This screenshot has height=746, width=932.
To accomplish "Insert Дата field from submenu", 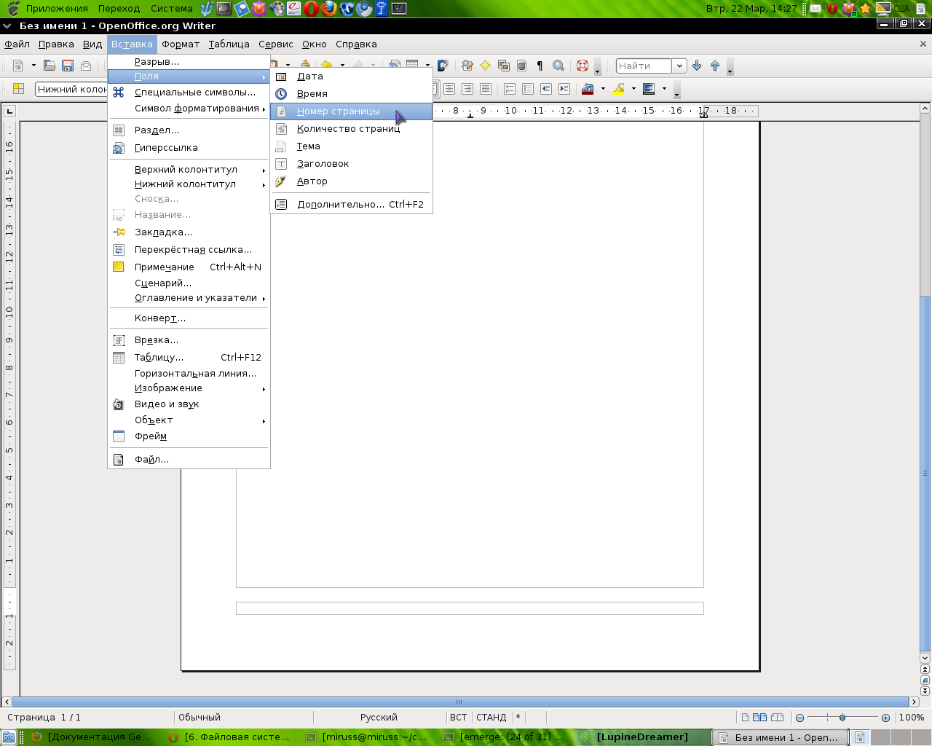I will pyautogui.click(x=352, y=76).
